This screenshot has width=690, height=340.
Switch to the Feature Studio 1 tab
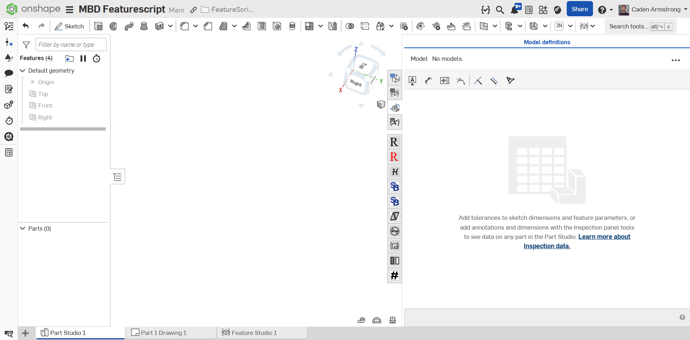pyautogui.click(x=262, y=333)
